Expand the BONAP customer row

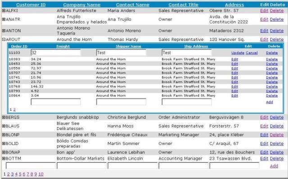click(4, 152)
